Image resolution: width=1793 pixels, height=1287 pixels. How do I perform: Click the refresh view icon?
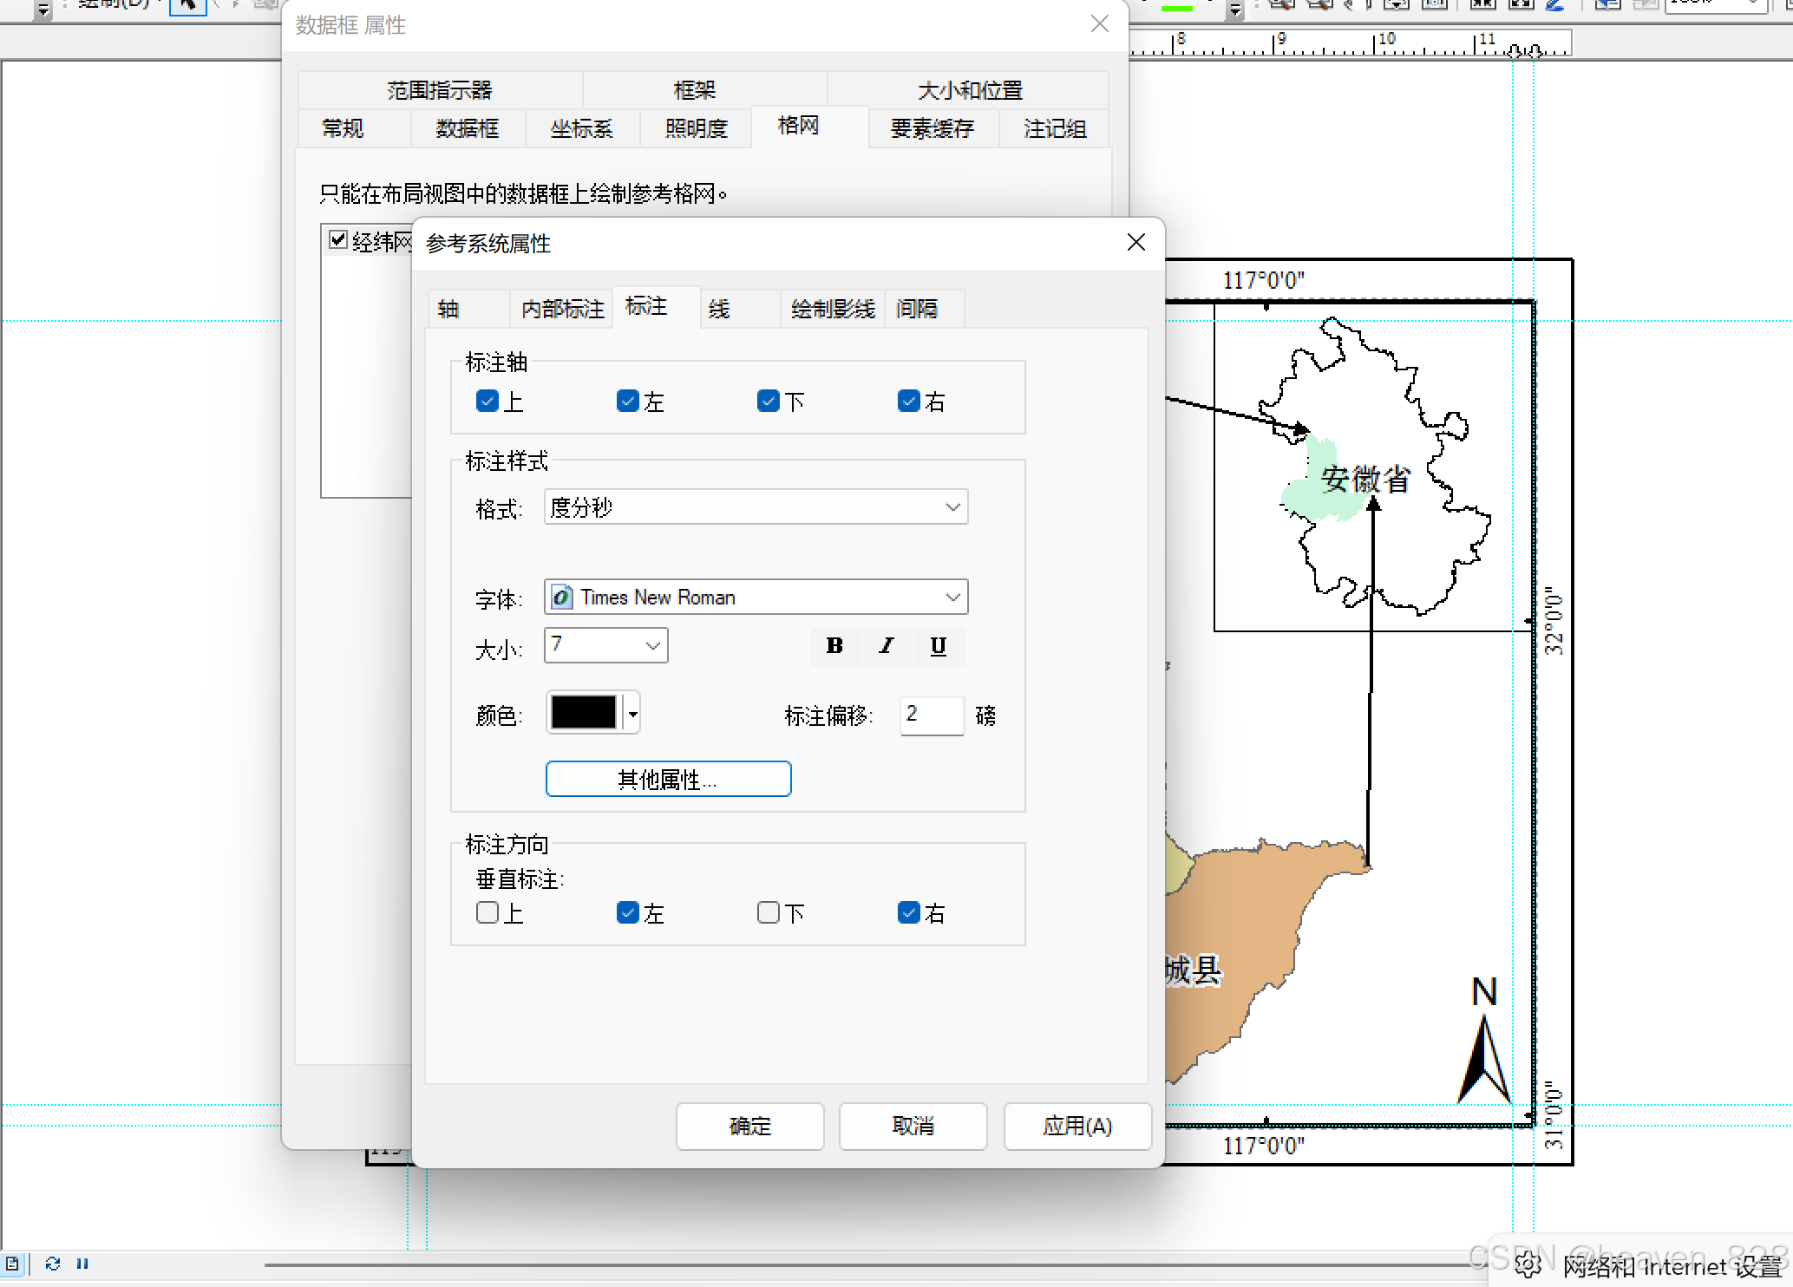click(x=53, y=1264)
